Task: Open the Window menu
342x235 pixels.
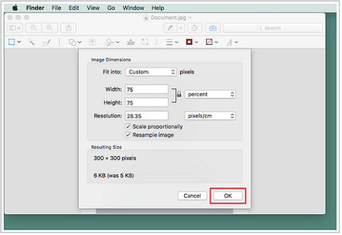Action: pyautogui.click(x=133, y=8)
